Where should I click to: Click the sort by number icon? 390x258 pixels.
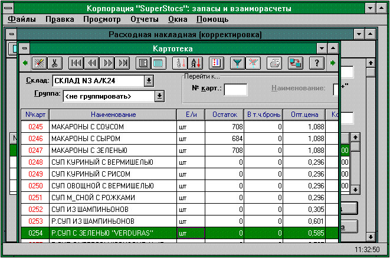pyautogui.click(x=180, y=63)
